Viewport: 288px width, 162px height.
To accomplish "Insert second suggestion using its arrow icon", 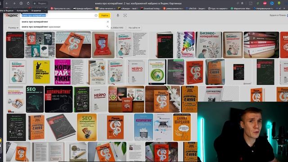I will (108, 27).
